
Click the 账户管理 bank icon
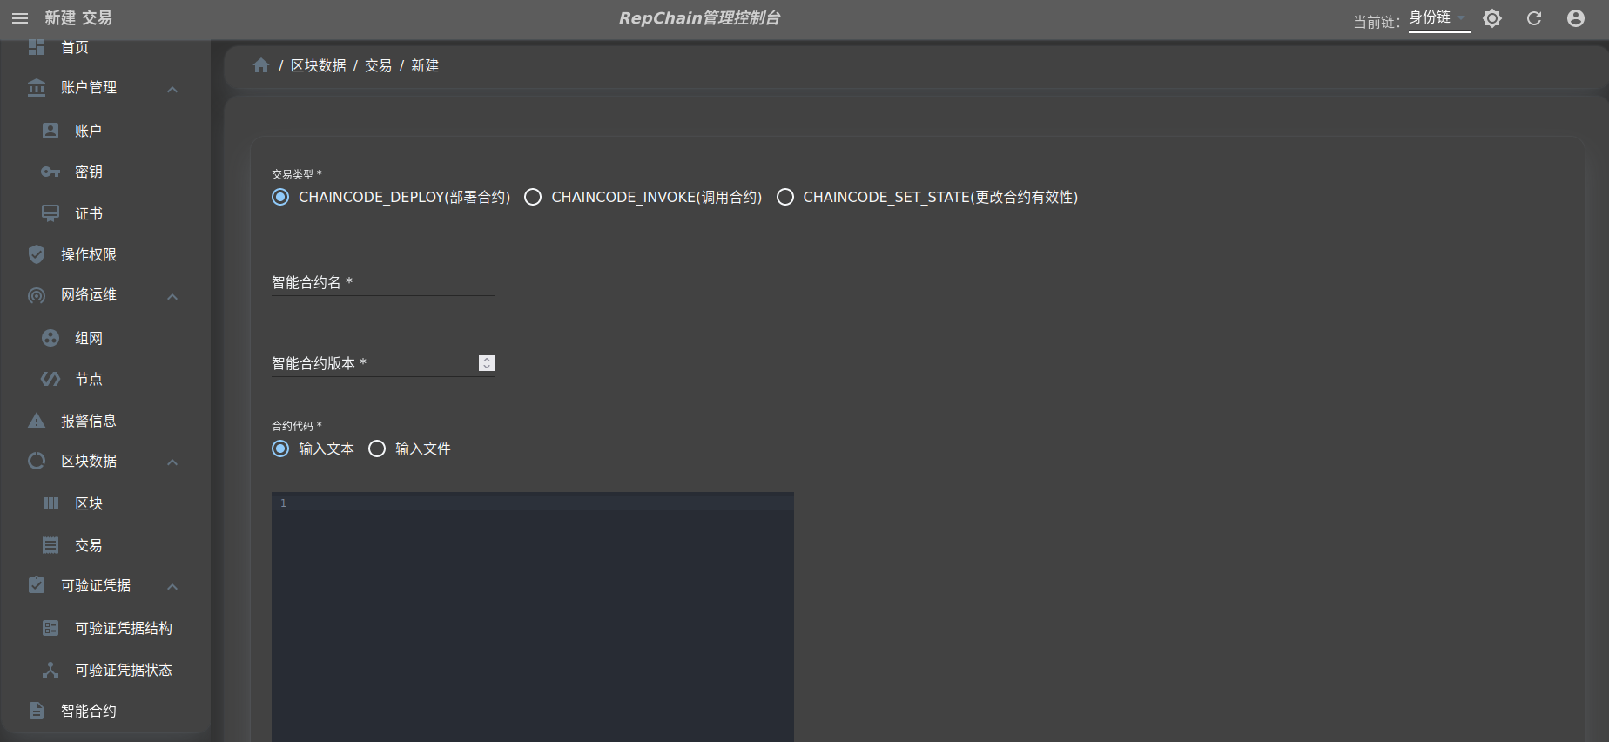pos(37,88)
